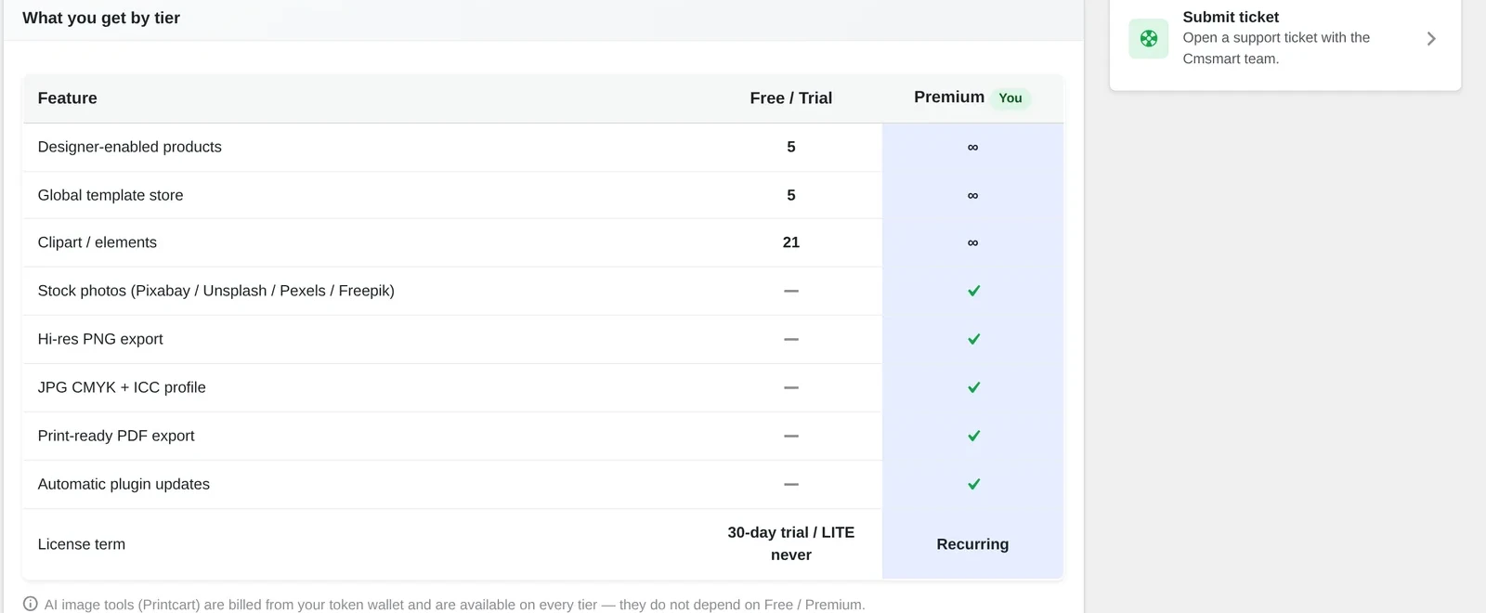Click the 'Feature' column header
Image resolution: width=1486 pixels, height=613 pixels.
click(67, 98)
